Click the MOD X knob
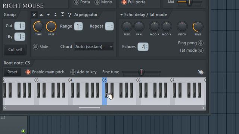Screen dimensions: 239x134 coord(155,26)
